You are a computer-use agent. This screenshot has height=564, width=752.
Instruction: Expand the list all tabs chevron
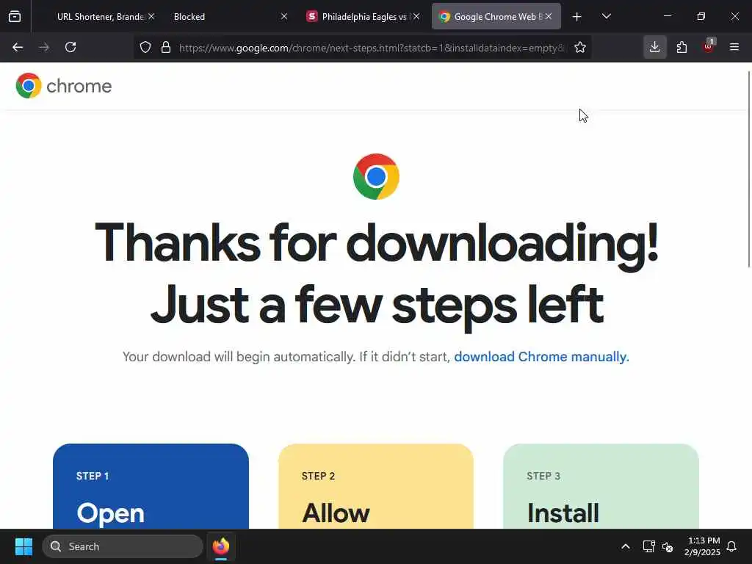tap(606, 16)
